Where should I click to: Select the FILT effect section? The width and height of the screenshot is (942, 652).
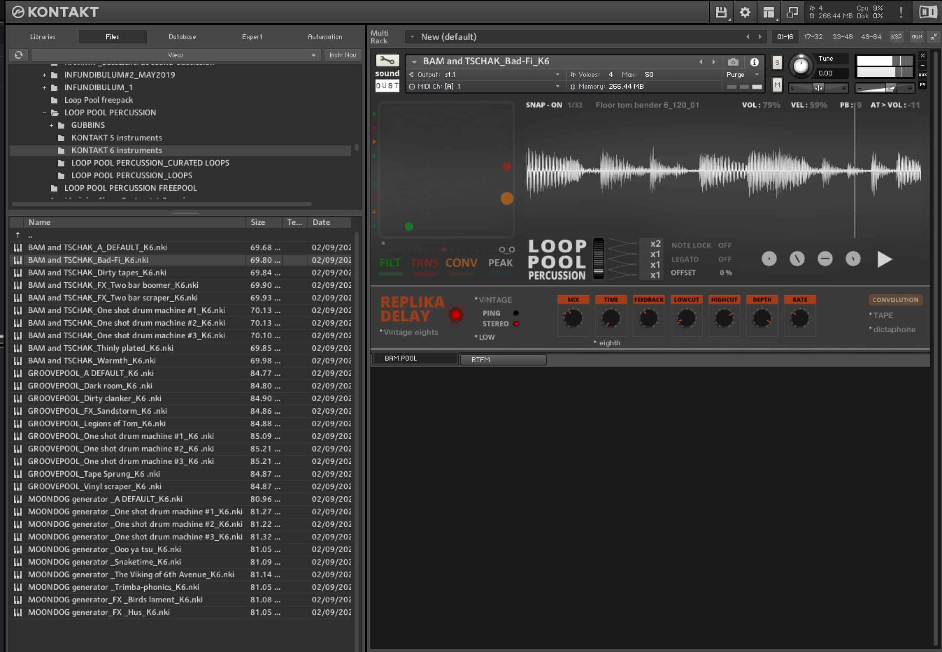click(390, 263)
